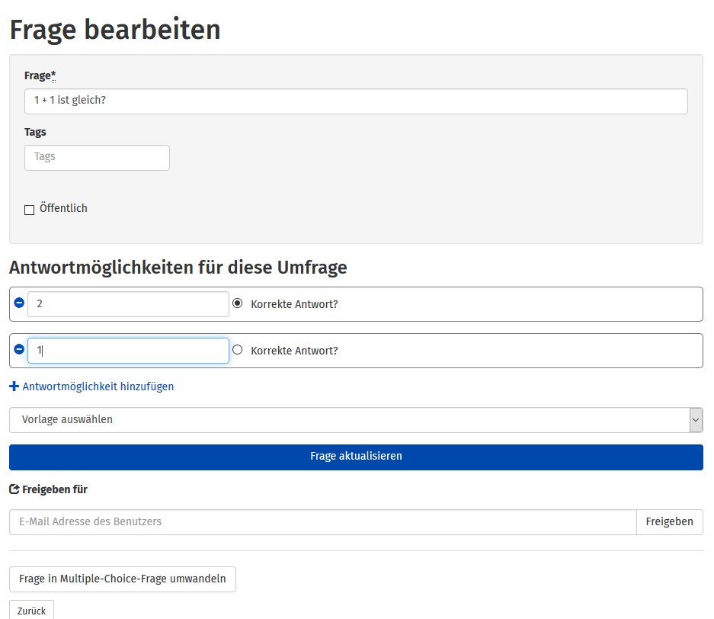
Task: Remove the answer option "2"
Action: click(19, 303)
